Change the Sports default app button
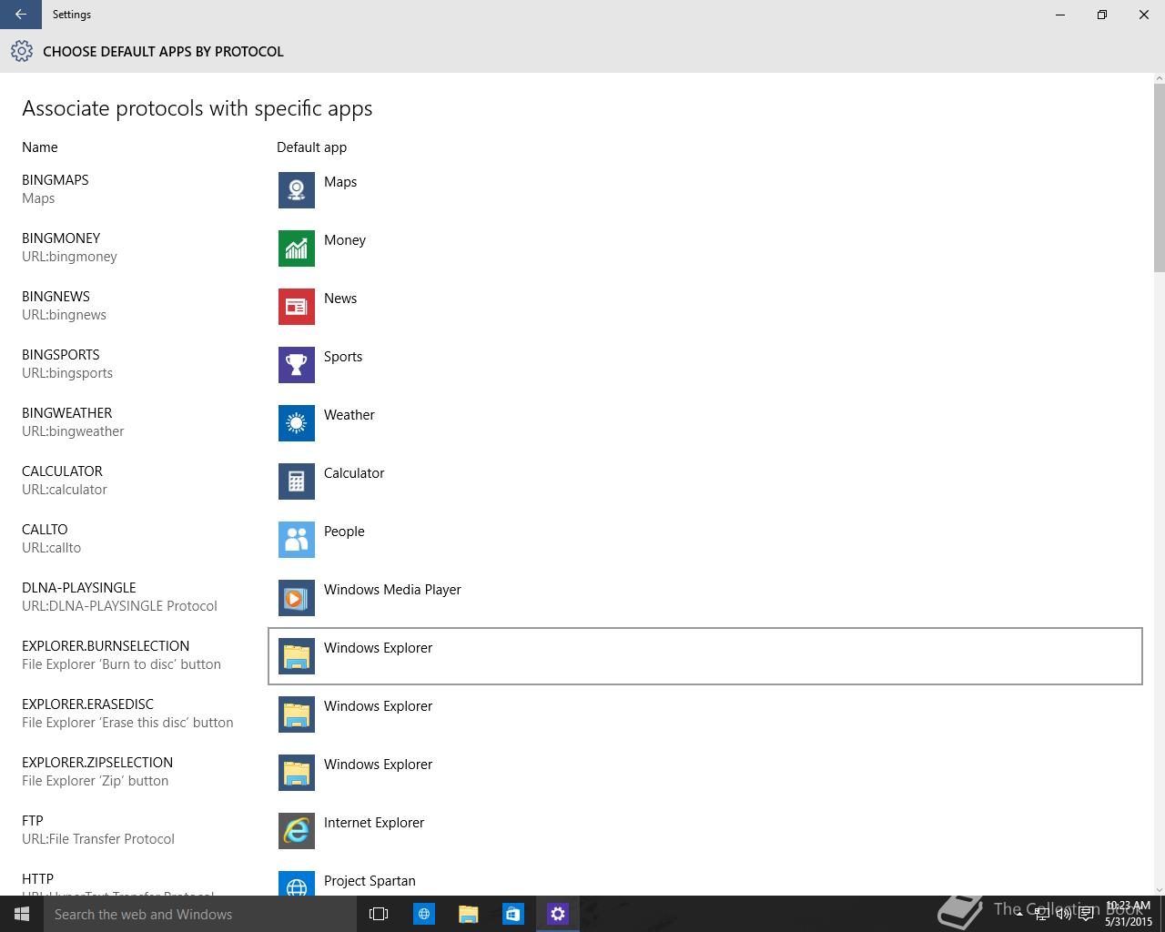Image resolution: width=1165 pixels, height=932 pixels. [705, 365]
